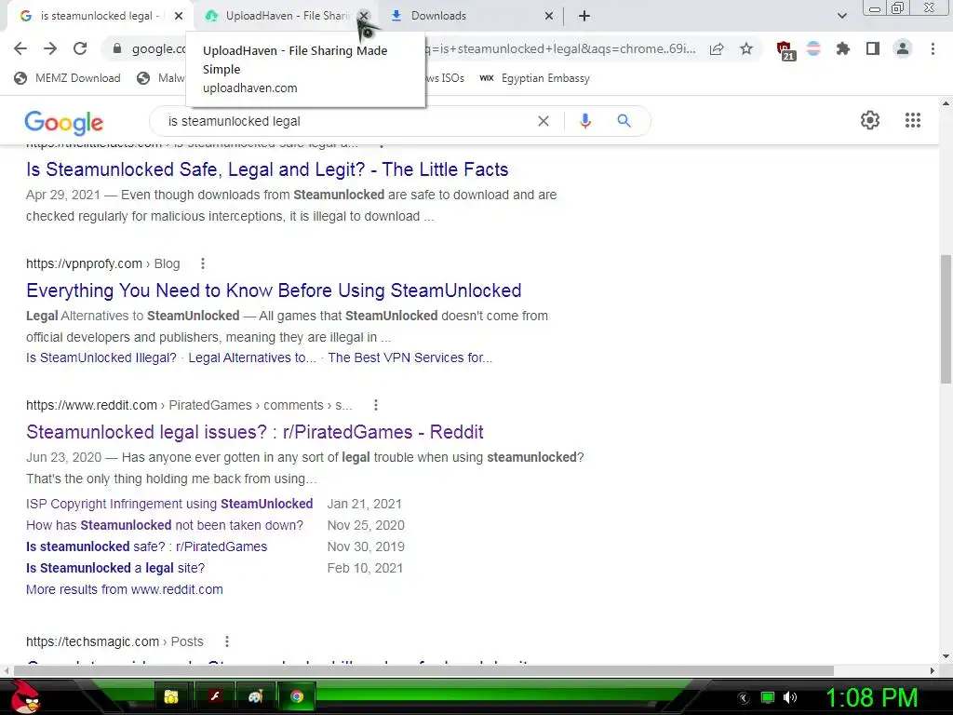Open 'Is Steamunlocked a legal site?' thread

tap(115, 567)
